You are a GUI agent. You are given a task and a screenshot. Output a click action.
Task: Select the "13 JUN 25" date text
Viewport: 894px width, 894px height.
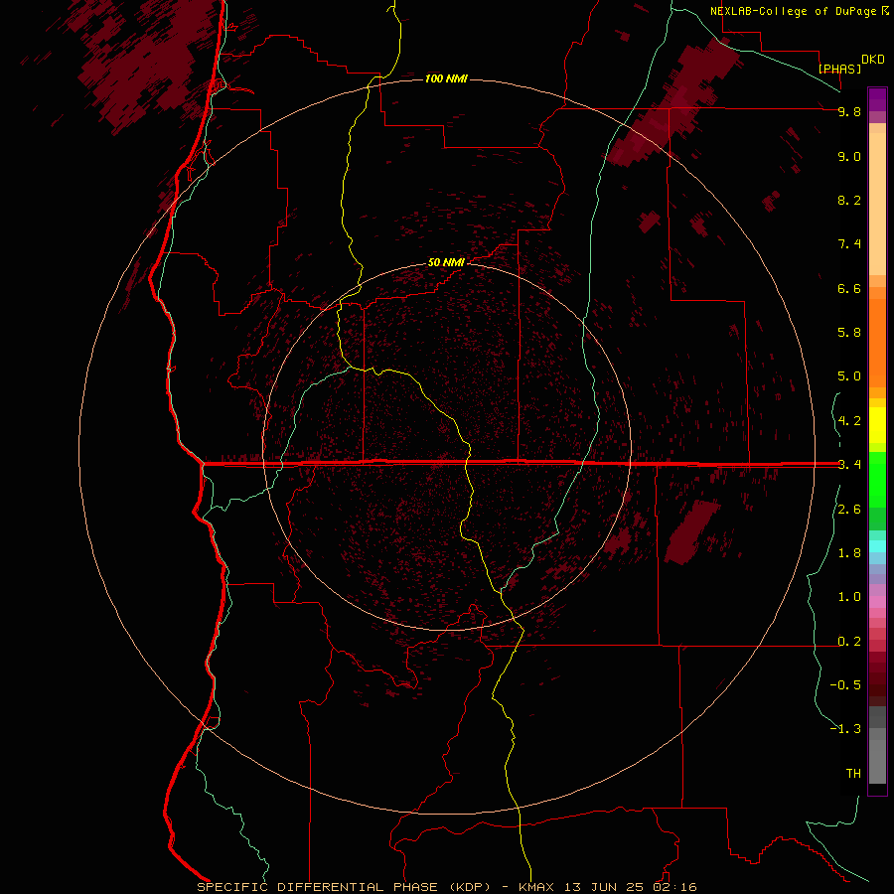(x=603, y=887)
